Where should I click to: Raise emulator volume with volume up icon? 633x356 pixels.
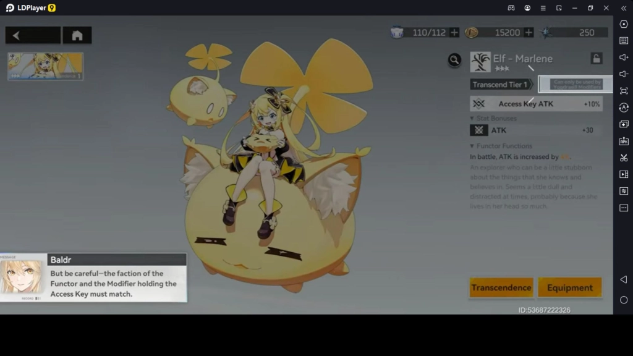(624, 57)
